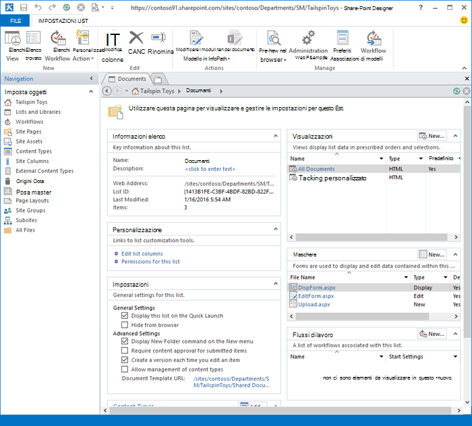Viewport: 472px width, 426px height.
Task: Open Content Types in navigation pane
Action: click(34, 151)
